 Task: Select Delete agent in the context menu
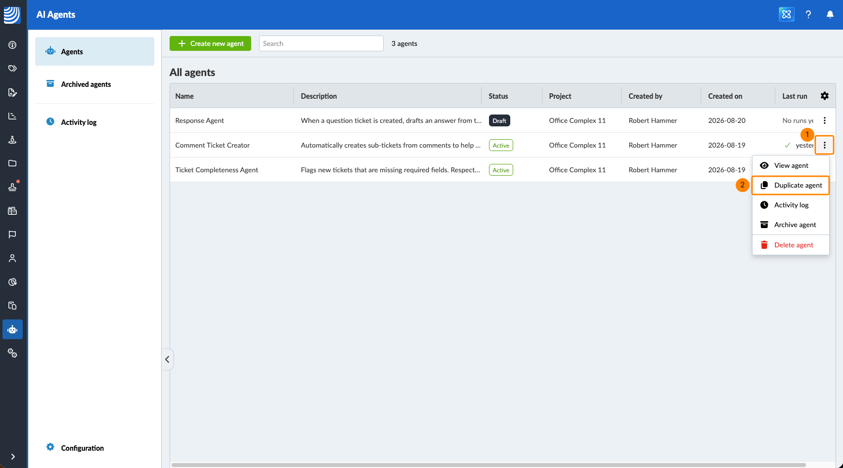pos(791,245)
